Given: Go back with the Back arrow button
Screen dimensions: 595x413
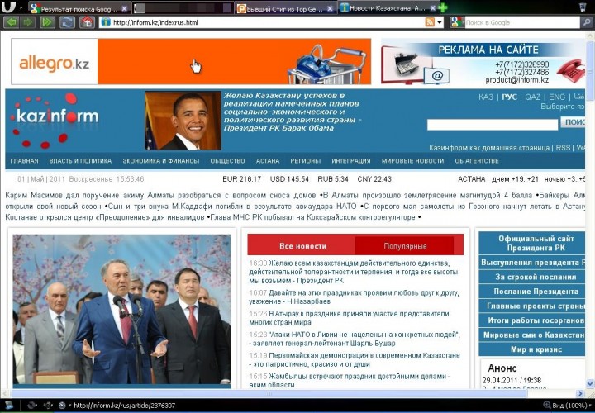Looking at the screenshot, I should (x=12, y=22).
